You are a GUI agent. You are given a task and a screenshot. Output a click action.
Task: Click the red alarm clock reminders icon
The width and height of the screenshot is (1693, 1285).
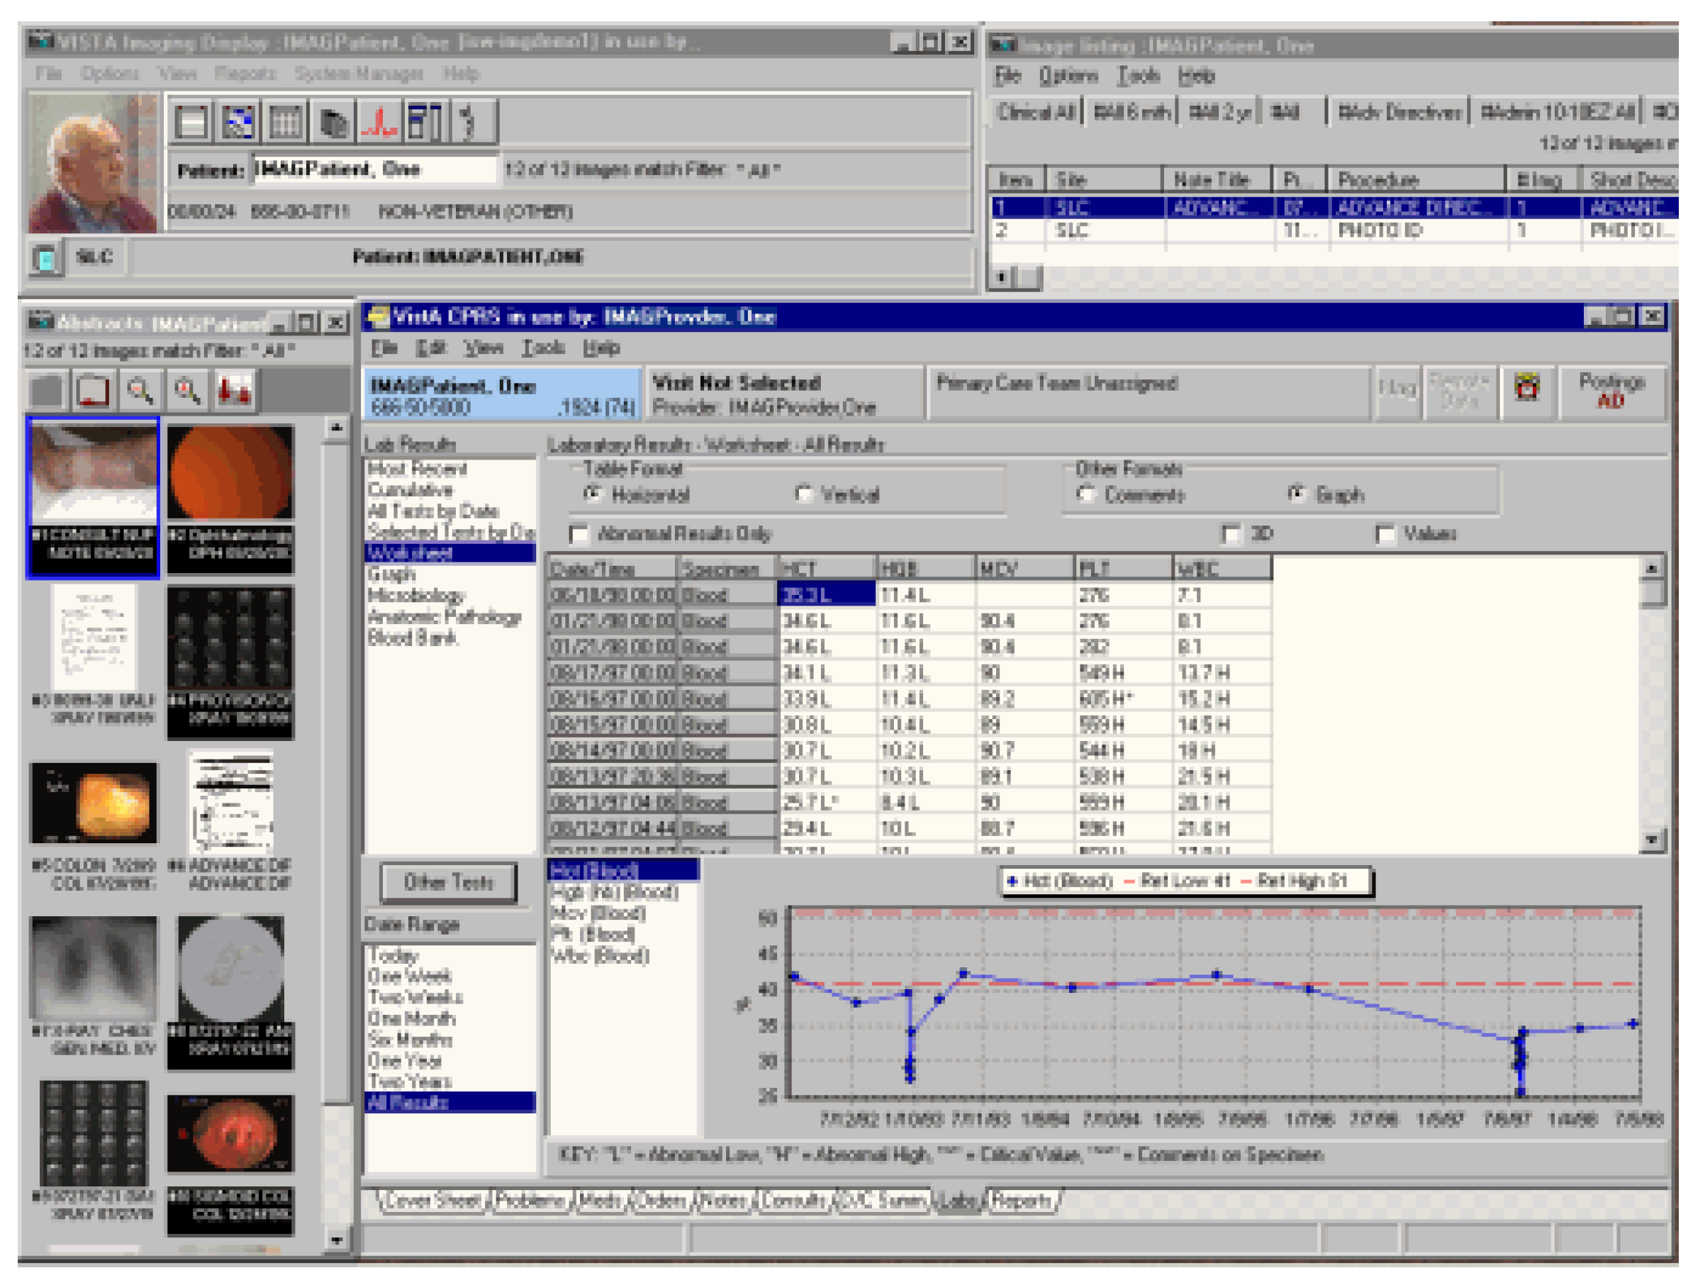click(x=1526, y=388)
